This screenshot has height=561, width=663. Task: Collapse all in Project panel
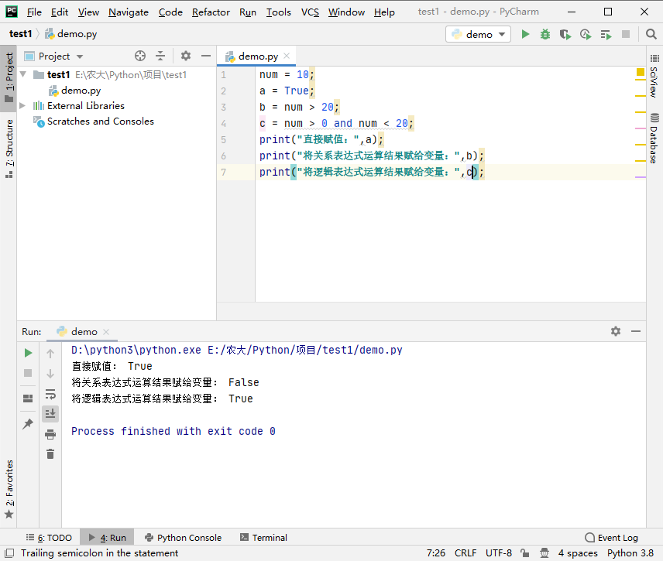click(160, 56)
